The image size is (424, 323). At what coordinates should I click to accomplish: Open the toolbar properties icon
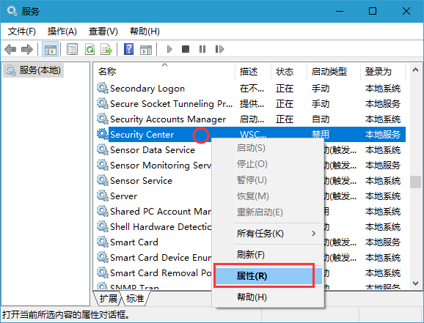click(72, 49)
